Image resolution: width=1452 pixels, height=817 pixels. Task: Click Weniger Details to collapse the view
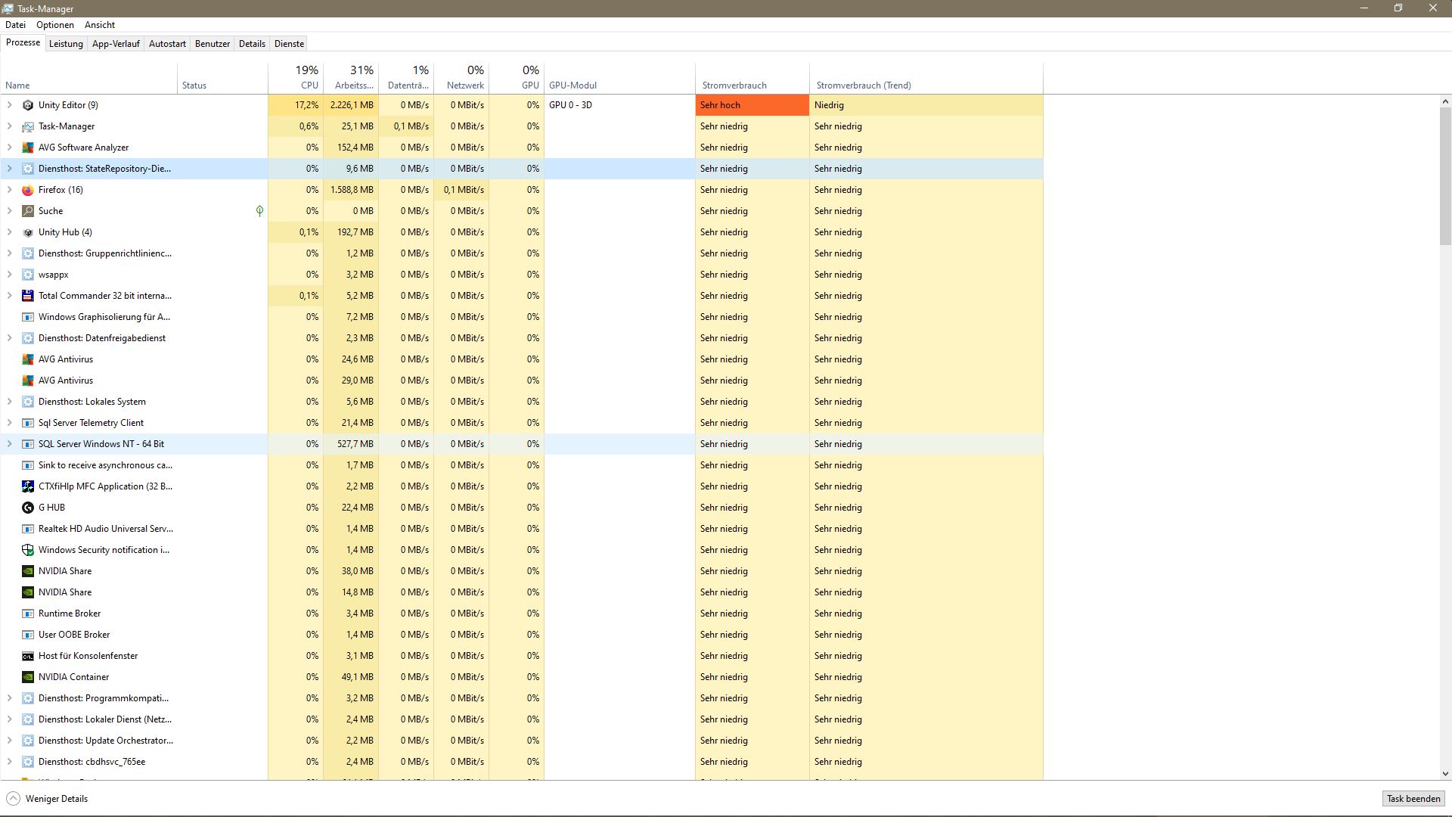(47, 798)
